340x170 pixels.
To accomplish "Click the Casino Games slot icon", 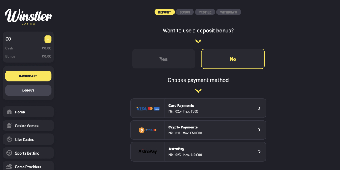I will pyautogui.click(x=9, y=126).
